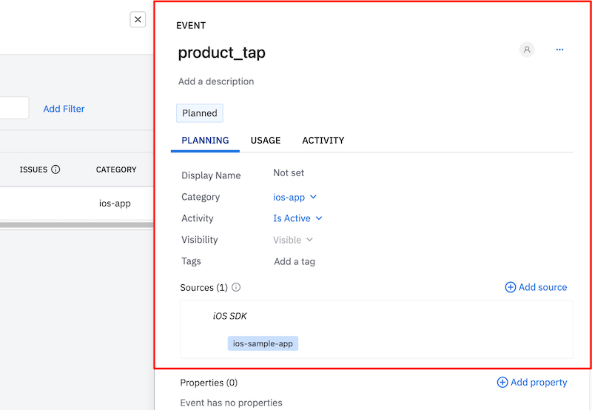Image resolution: width=592 pixels, height=410 pixels.
Task: Click Add a description field
Action: tap(216, 81)
